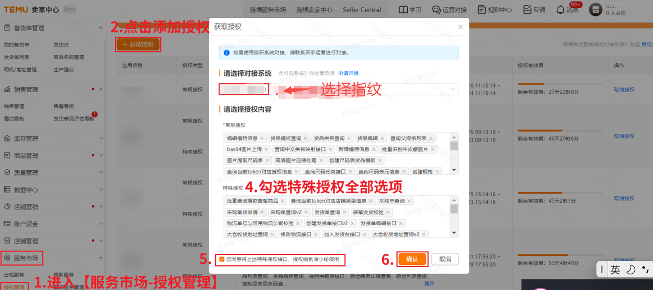This screenshot has height=290, width=653.
Task: Open the Seller Central tab
Action: pyautogui.click(x=362, y=10)
